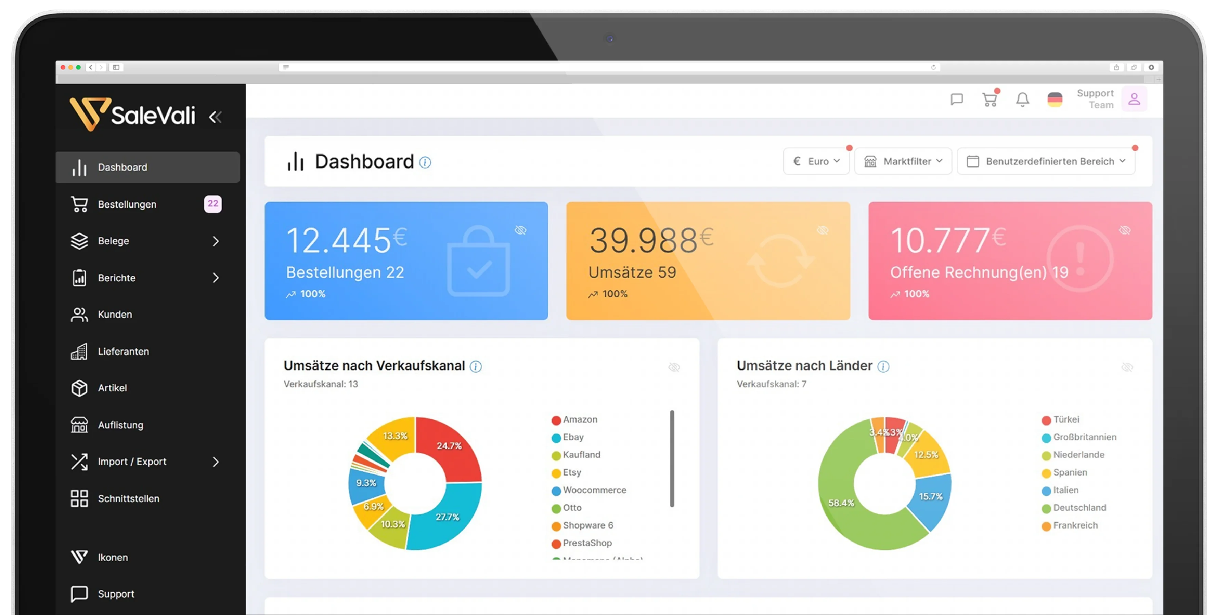
Task: Hide the Umsätze nach Verkaufskanal chart
Action: (x=675, y=367)
